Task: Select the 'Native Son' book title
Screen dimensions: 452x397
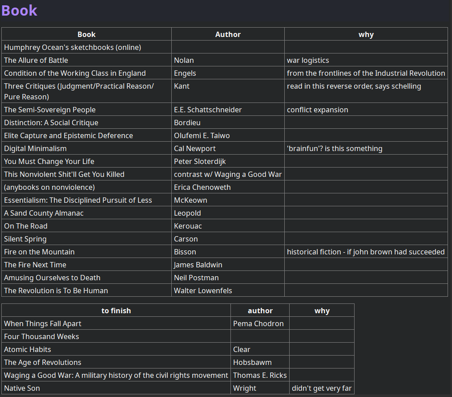Action: click(22, 389)
